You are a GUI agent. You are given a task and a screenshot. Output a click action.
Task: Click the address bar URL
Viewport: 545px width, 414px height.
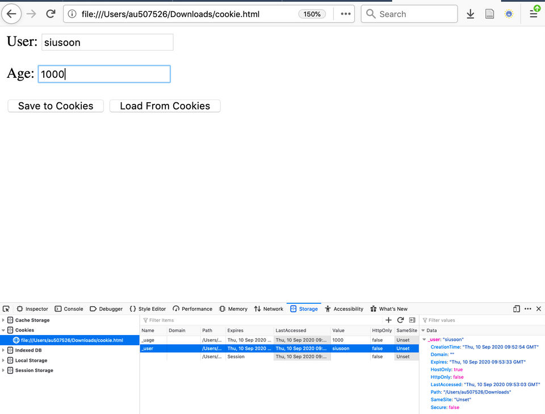point(170,14)
